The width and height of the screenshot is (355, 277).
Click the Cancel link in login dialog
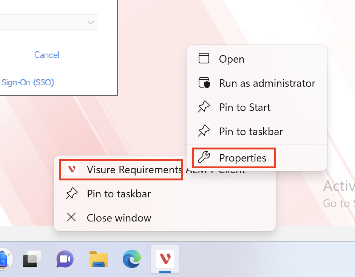(x=46, y=55)
